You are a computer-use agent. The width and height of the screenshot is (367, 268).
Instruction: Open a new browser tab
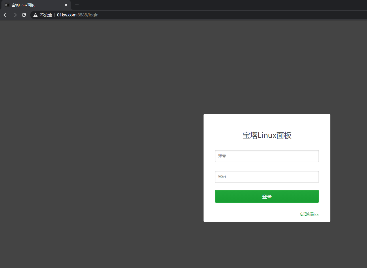[x=77, y=5]
